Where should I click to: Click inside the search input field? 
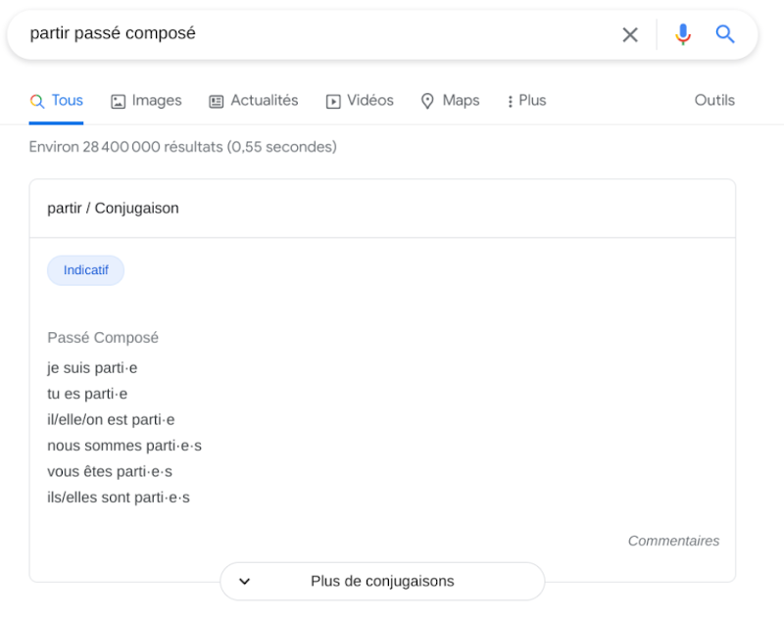[x=294, y=33]
